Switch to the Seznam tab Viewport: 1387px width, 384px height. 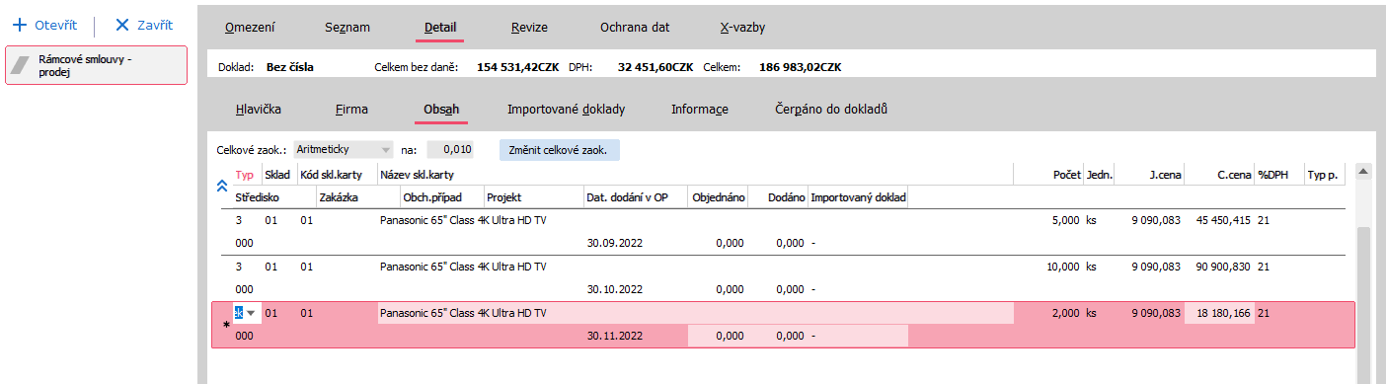(347, 28)
